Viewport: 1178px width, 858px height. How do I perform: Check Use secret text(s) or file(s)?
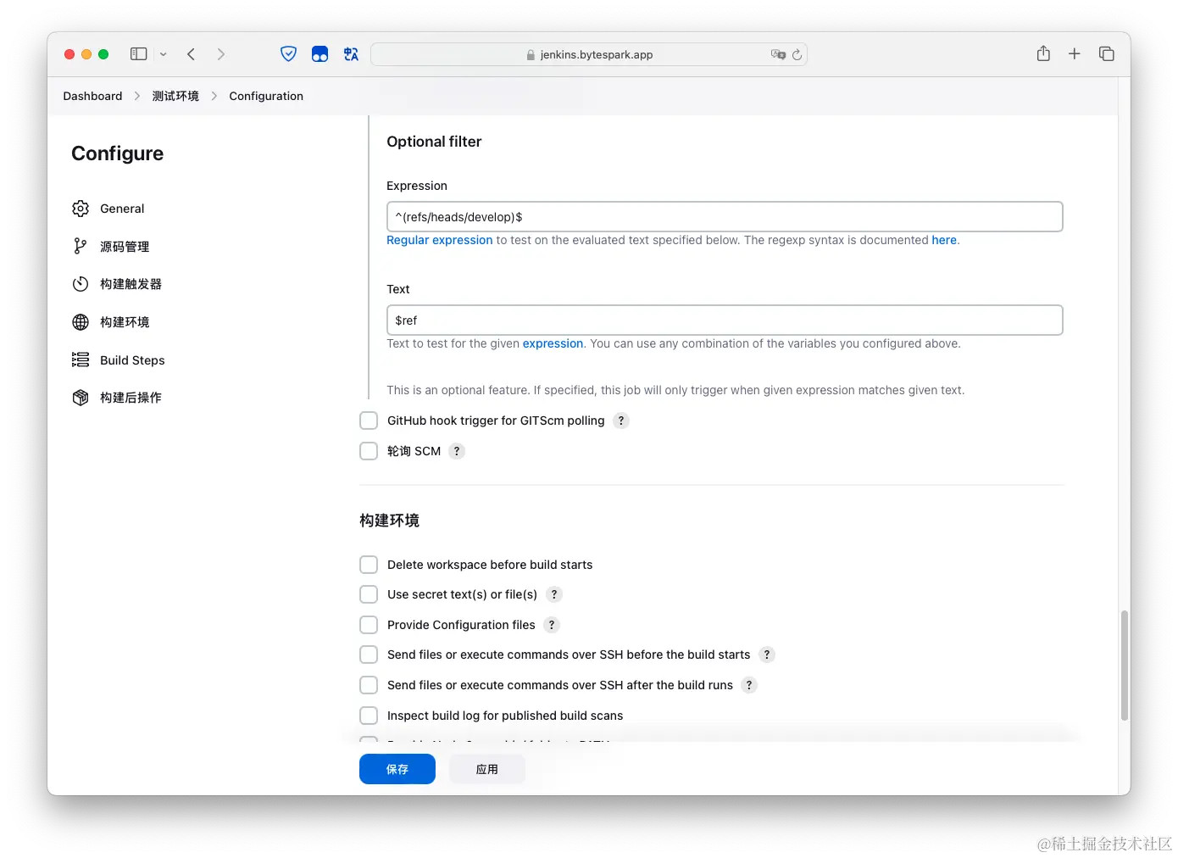point(369,594)
